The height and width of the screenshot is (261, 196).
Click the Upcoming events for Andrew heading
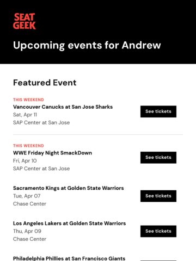(87, 45)
